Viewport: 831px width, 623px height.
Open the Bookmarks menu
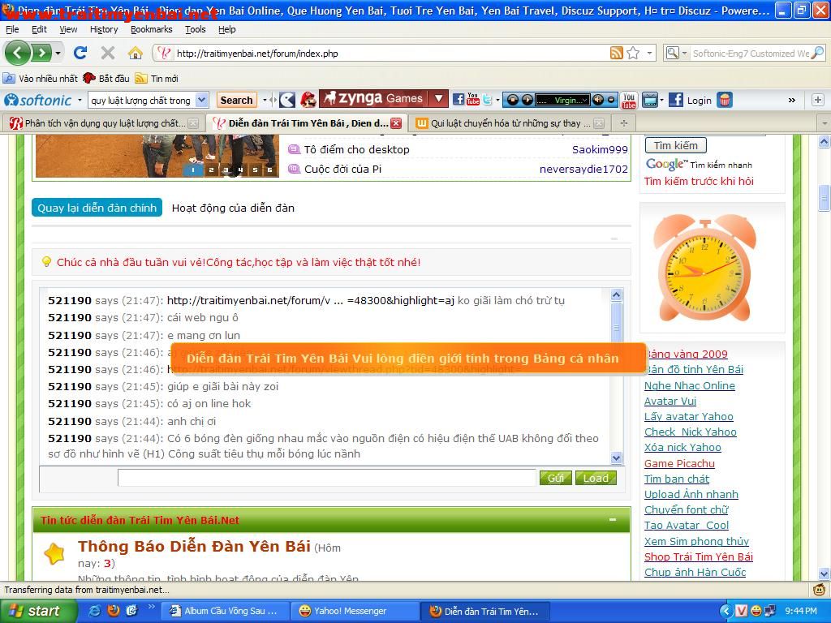(x=152, y=30)
